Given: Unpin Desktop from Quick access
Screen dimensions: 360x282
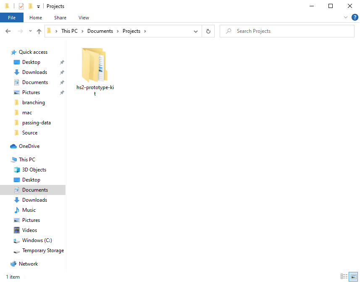Looking at the screenshot, I should (x=62, y=62).
